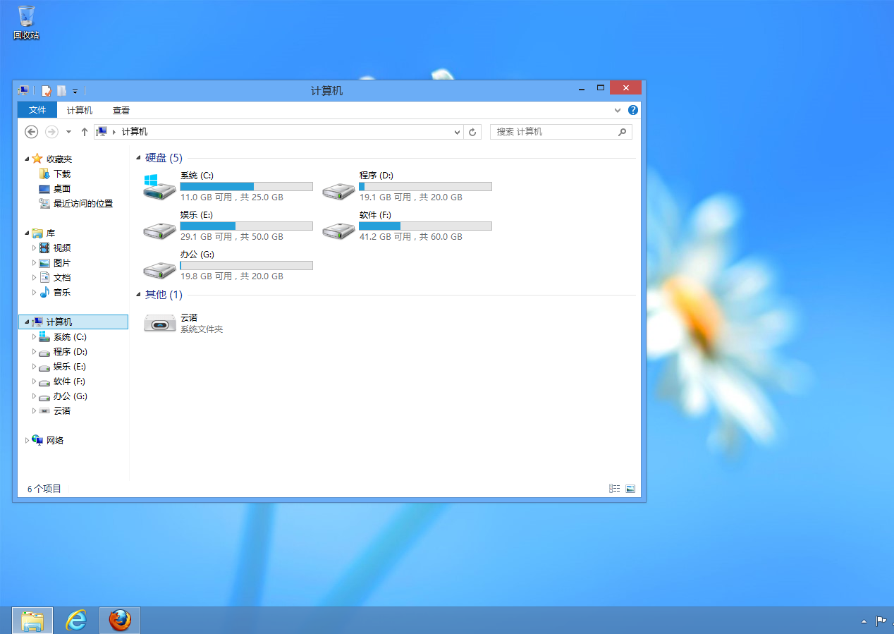
Task: Click the 娱乐 (E:) usage bar
Action: click(x=246, y=226)
